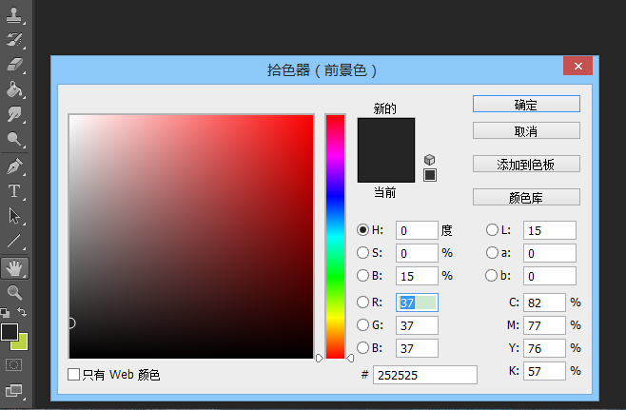This screenshot has width=626, height=410.
Task: Select the G green radio button
Action: coord(362,325)
